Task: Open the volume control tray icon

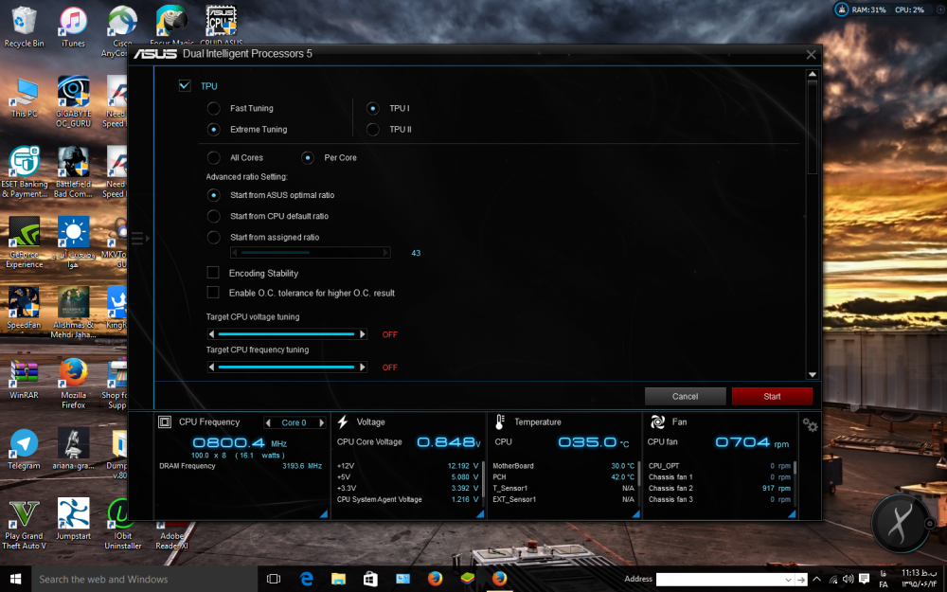Action: coord(848,579)
